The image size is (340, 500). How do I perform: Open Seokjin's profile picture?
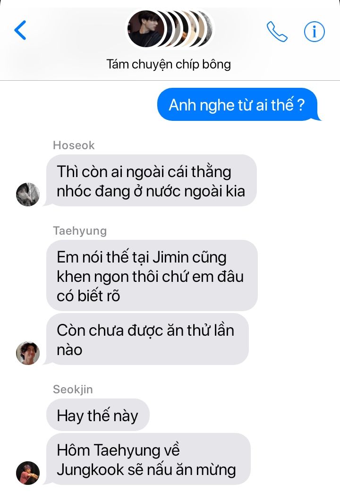point(28,473)
